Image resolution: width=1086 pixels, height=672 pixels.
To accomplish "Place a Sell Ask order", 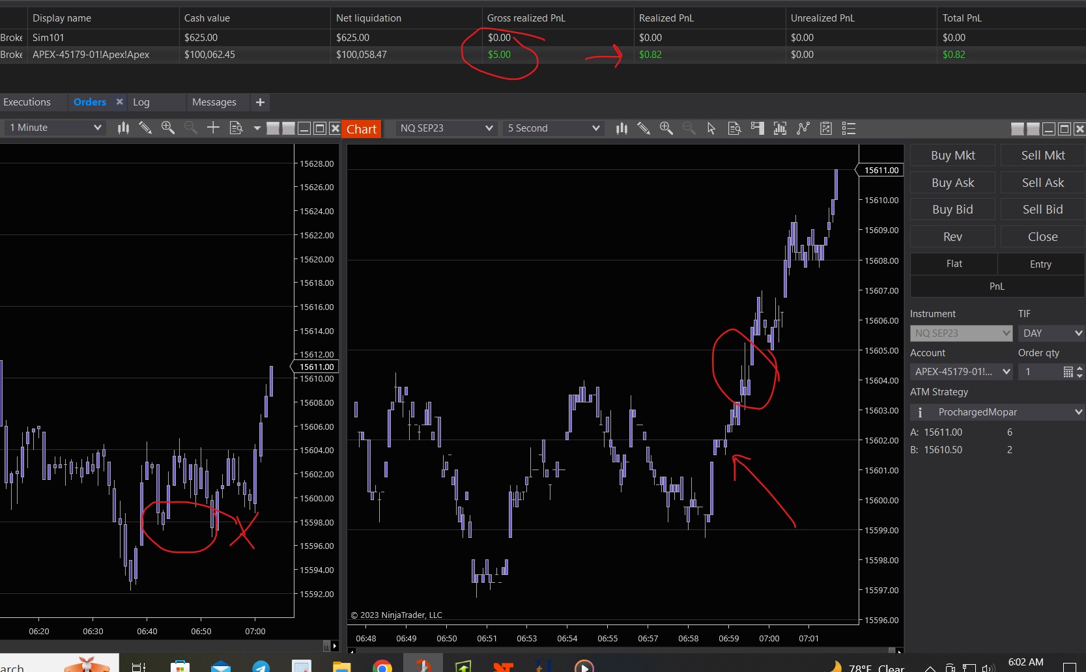I will (x=1043, y=183).
